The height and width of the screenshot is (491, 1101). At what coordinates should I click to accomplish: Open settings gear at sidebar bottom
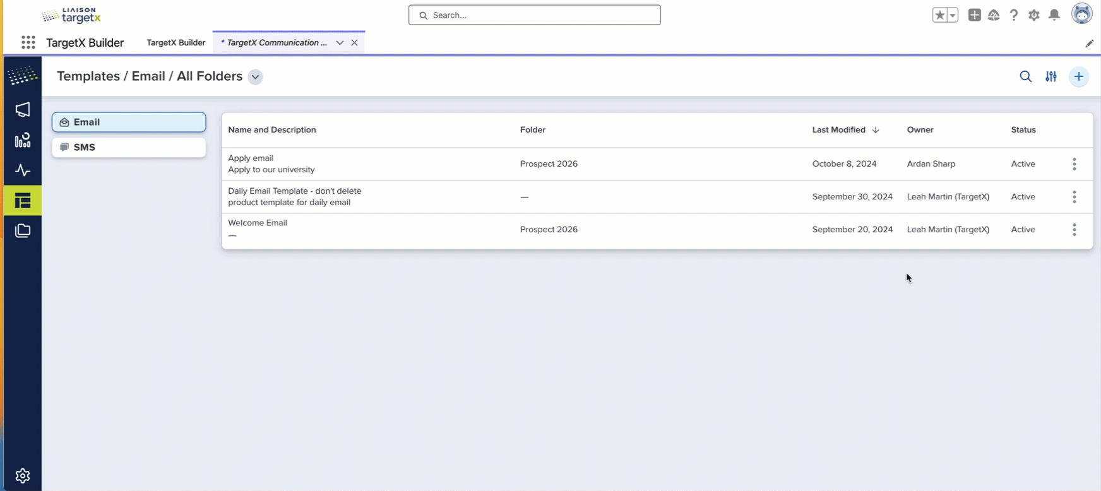pyautogui.click(x=23, y=476)
